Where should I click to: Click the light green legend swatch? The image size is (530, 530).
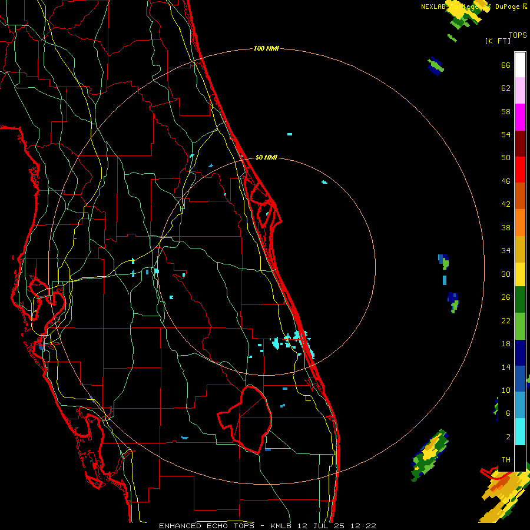click(520, 326)
